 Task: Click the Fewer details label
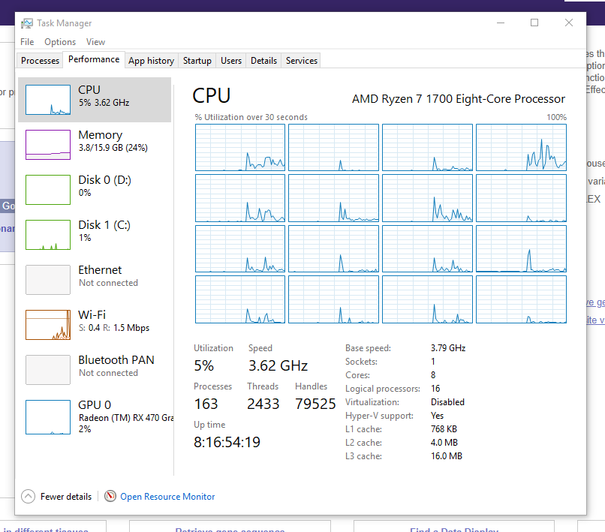point(66,497)
